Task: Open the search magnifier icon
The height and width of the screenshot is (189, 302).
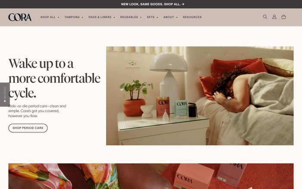Action: point(265,17)
